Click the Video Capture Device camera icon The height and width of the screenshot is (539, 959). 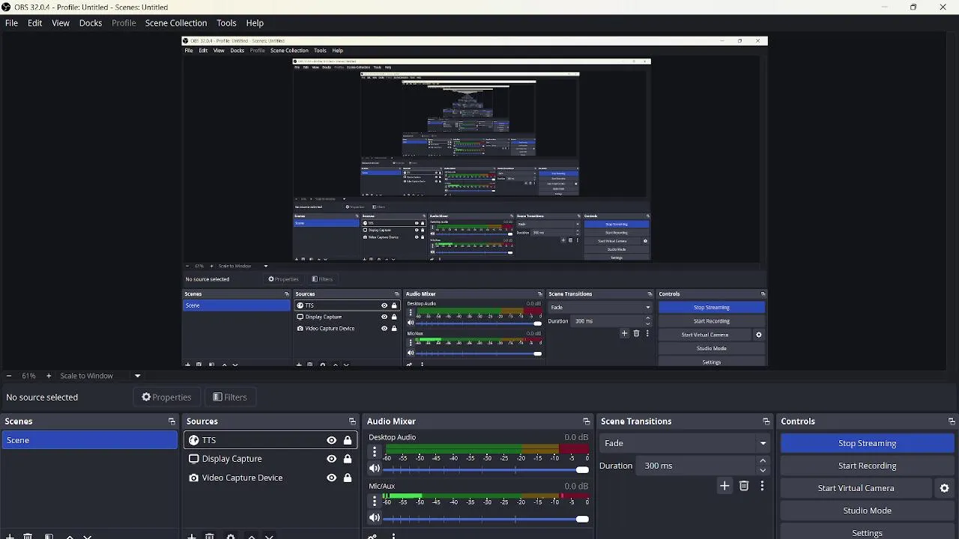point(194,478)
